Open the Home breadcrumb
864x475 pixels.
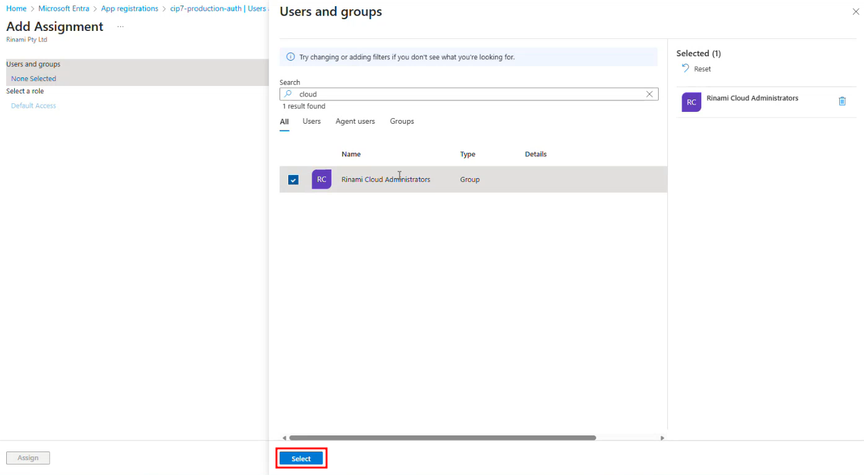(x=16, y=9)
